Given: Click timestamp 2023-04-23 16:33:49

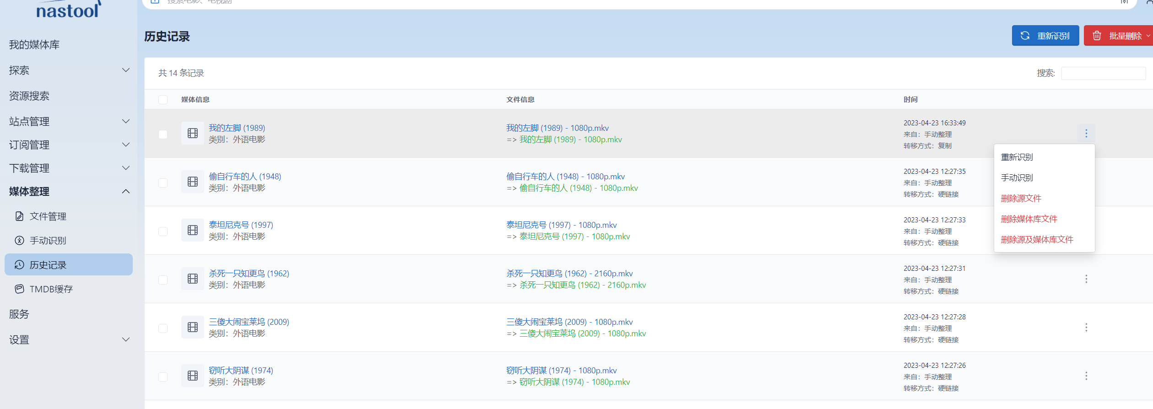Looking at the screenshot, I should coord(935,123).
